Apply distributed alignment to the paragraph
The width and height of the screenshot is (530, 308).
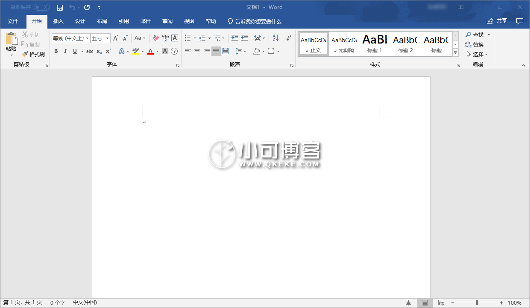pos(225,51)
